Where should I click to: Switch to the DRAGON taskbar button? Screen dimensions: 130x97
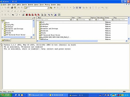(58, 95)
